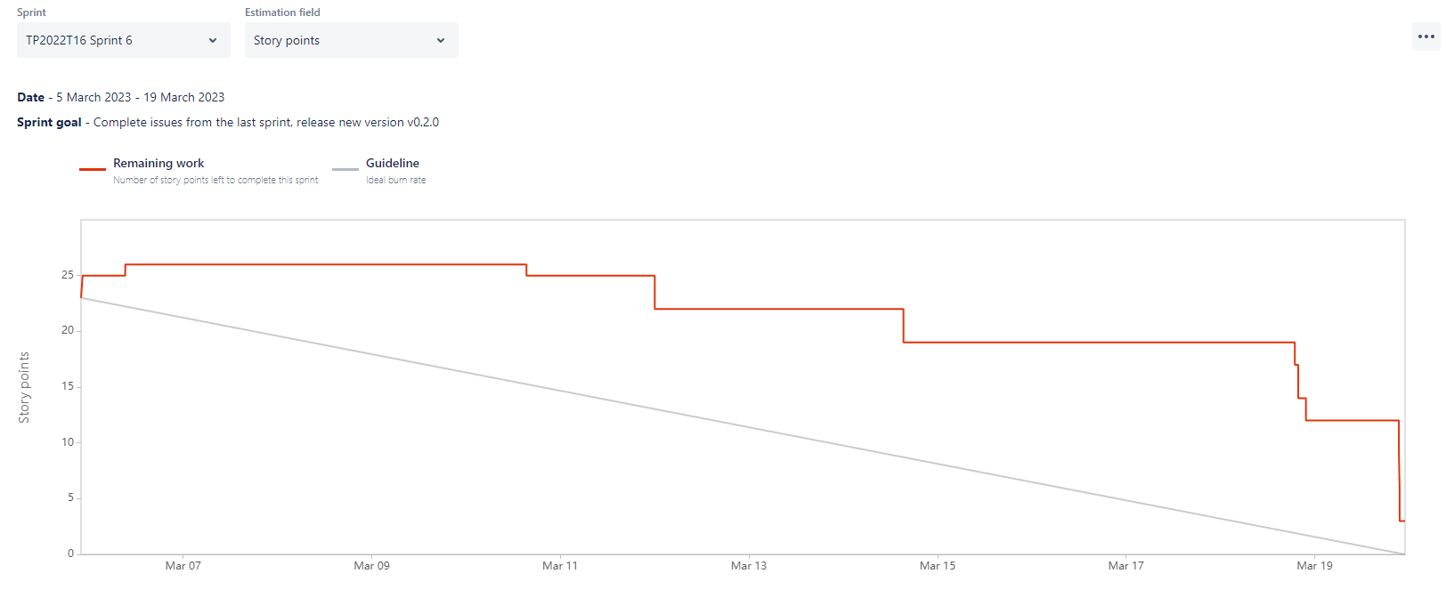Viewport: 1446px width, 598px height.
Task: Select the Remaining work legend label
Action: pos(158,163)
